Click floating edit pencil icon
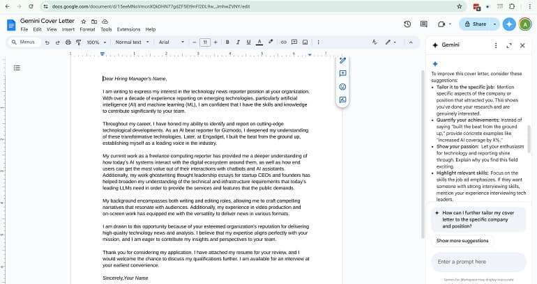Viewport: 537px width, 284px height. [342, 61]
